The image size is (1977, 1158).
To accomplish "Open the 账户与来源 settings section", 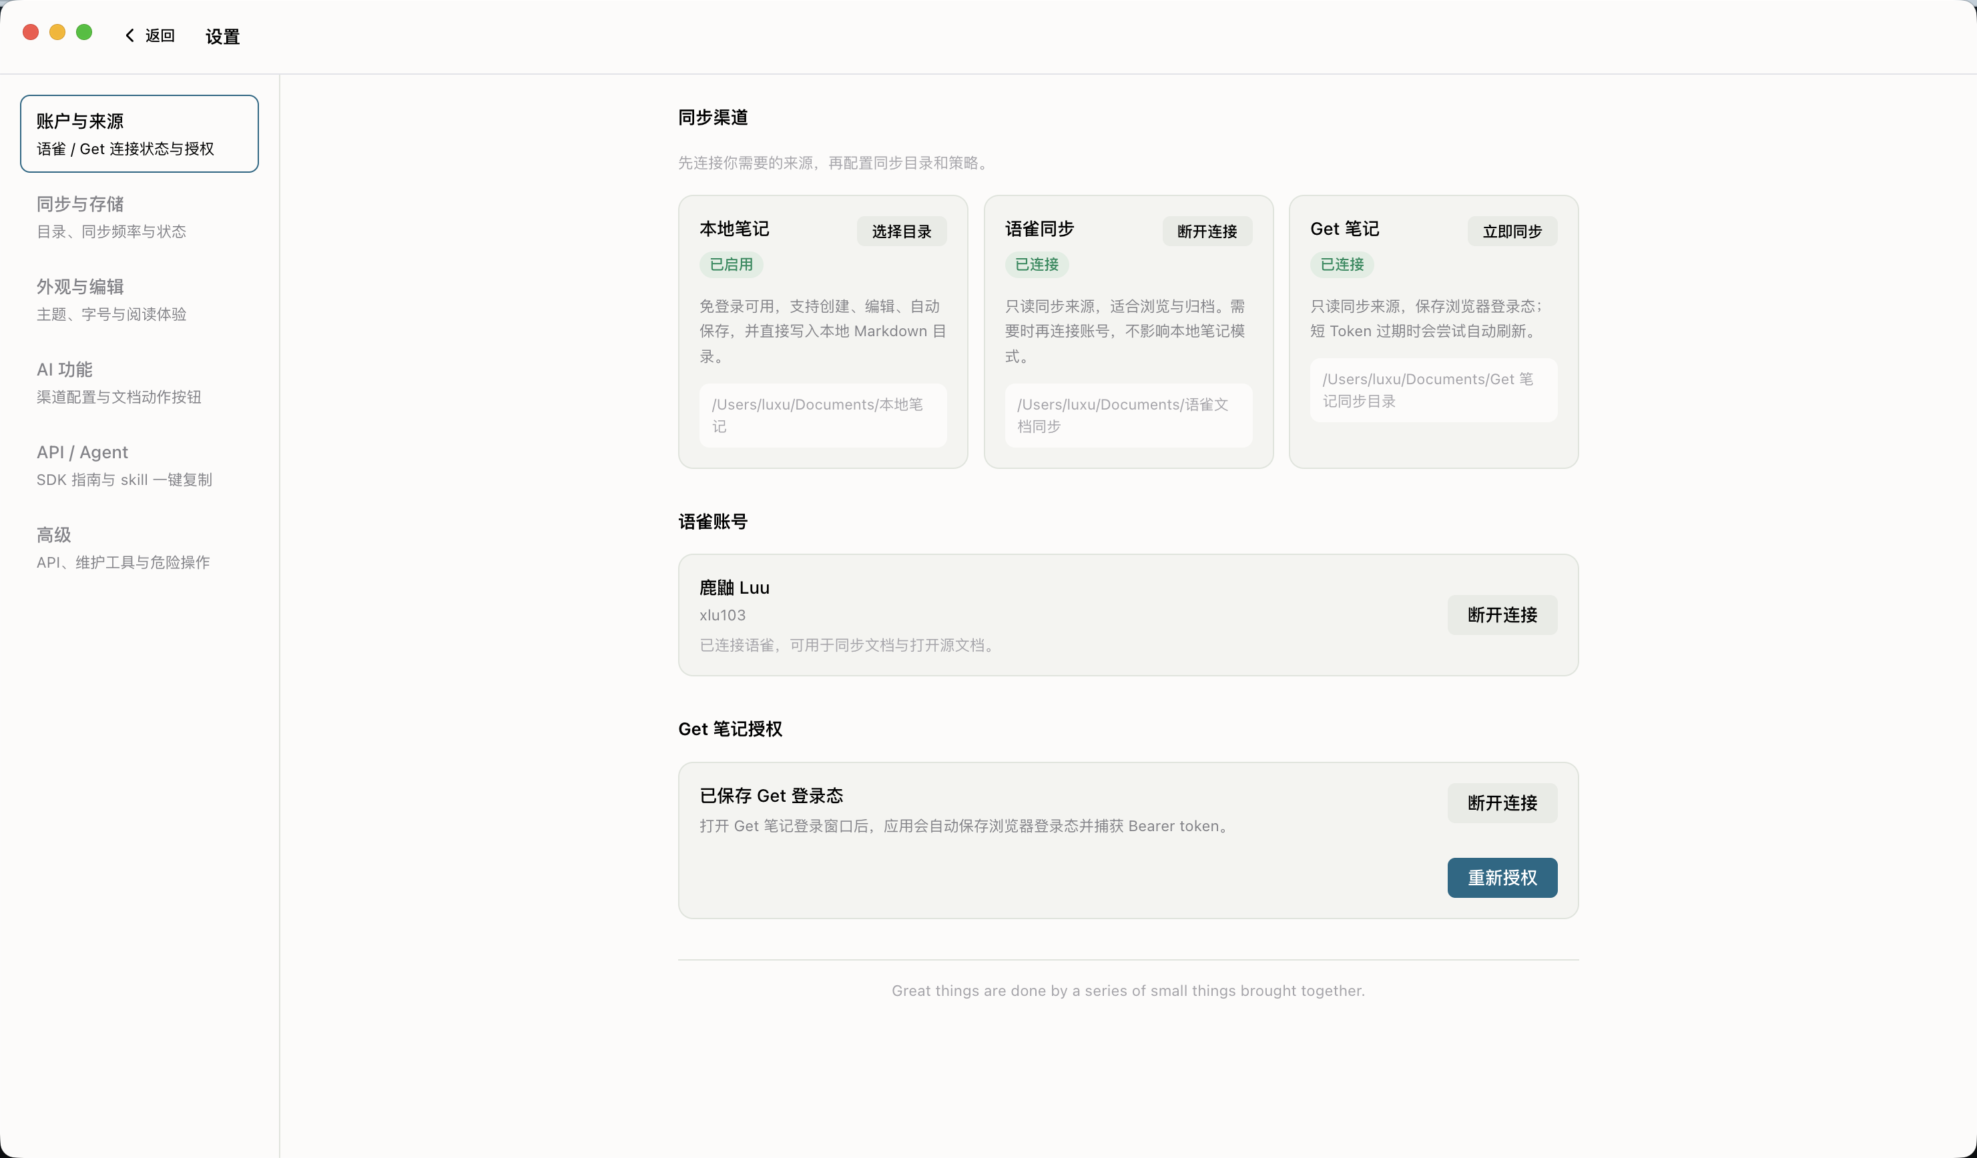I will (139, 133).
